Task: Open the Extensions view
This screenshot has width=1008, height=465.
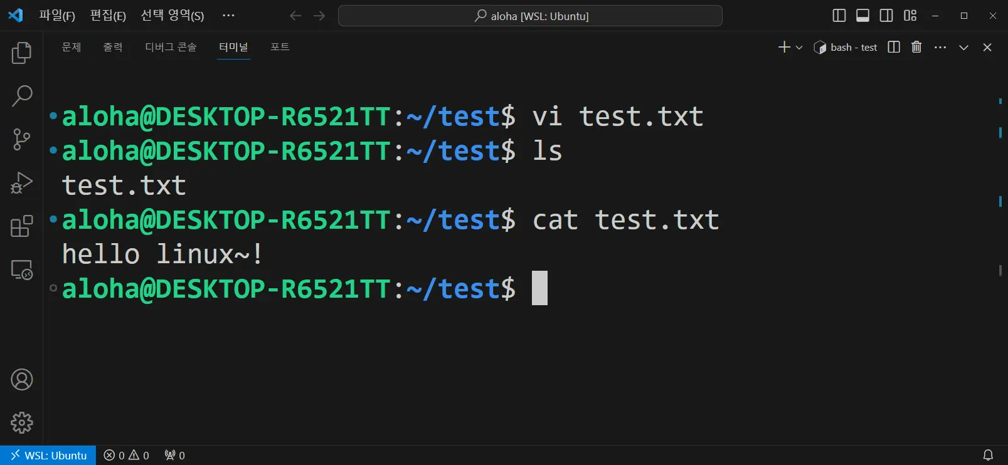Action: (x=21, y=226)
